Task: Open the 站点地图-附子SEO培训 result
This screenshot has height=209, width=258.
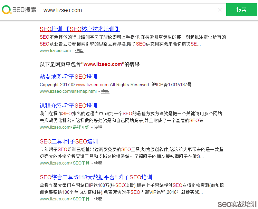Action: tap(68, 77)
